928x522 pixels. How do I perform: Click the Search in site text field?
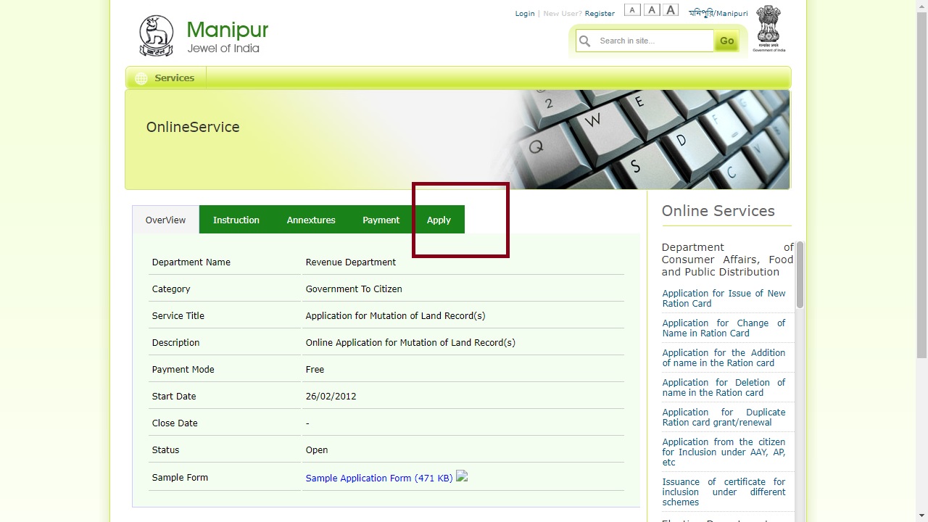point(654,41)
